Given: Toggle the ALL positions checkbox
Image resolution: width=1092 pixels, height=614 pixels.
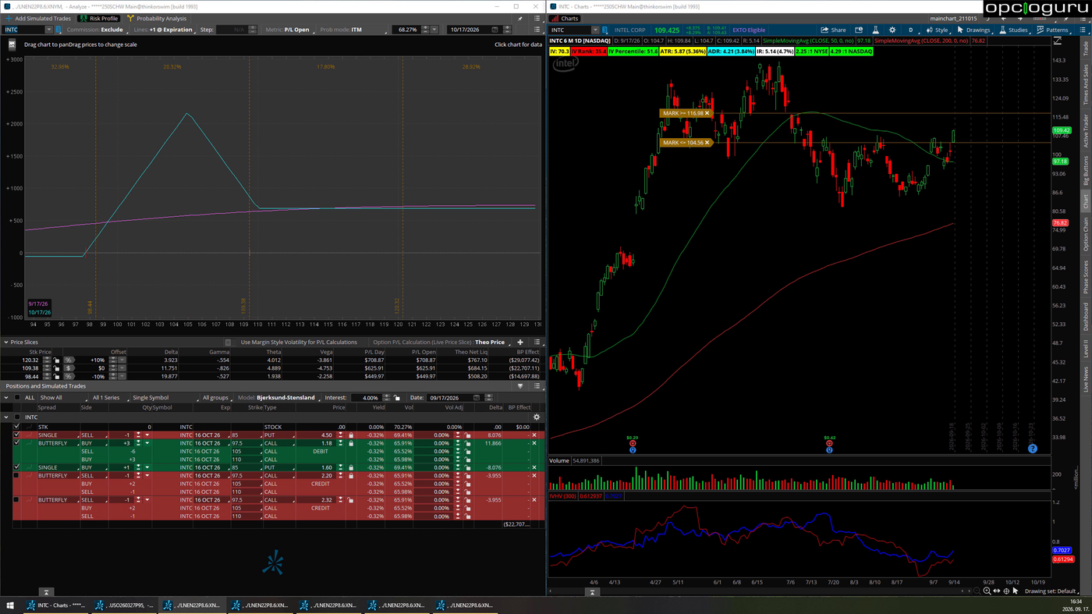Looking at the screenshot, I should (17, 398).
